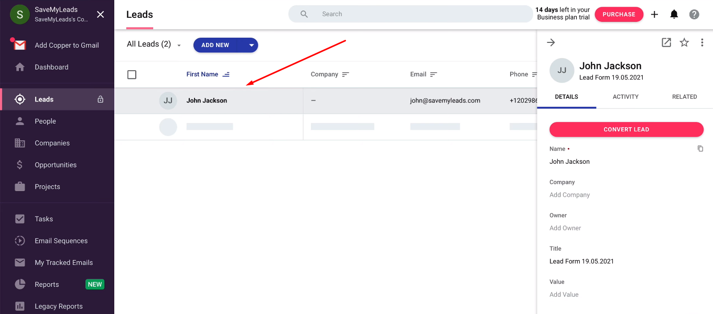
Task: Expand the All Leads (2) filter dropdown
Action: tap(154, 44)
